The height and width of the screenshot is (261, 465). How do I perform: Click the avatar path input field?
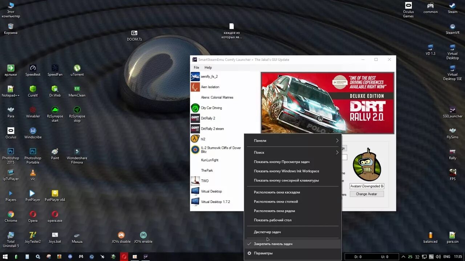click(x=367, y=186)
